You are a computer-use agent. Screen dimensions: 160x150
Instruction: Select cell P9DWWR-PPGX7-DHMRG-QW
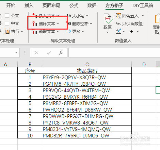(x=87, y=116)
